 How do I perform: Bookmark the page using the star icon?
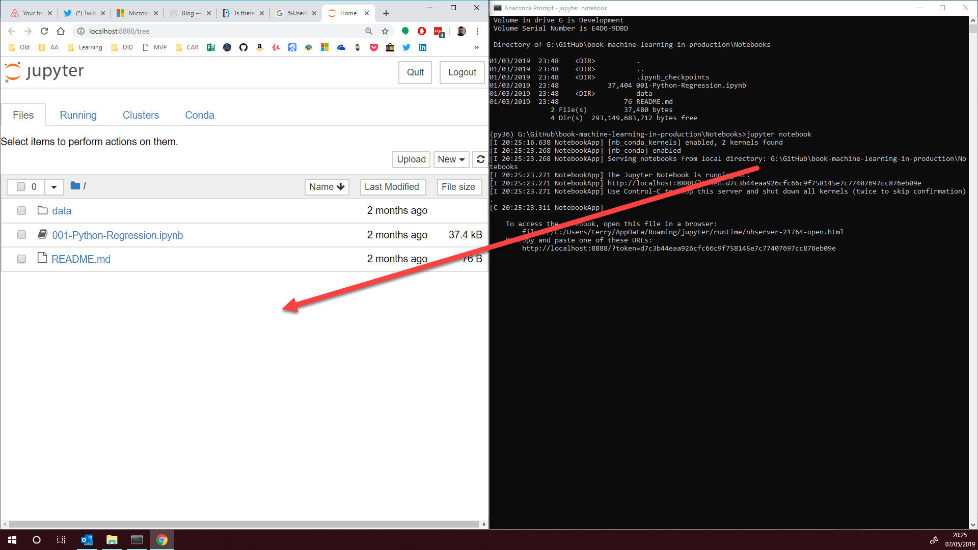(385, 31)
